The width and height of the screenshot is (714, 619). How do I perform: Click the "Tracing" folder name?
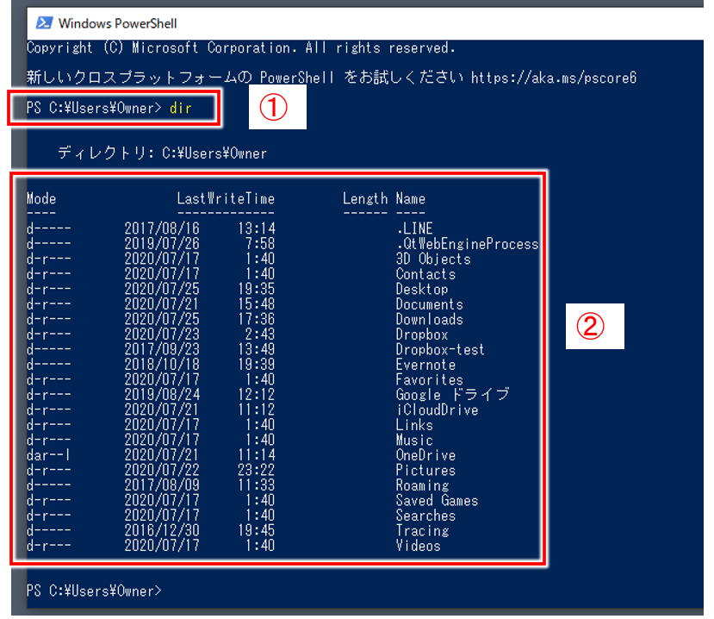tap(422, 530)
